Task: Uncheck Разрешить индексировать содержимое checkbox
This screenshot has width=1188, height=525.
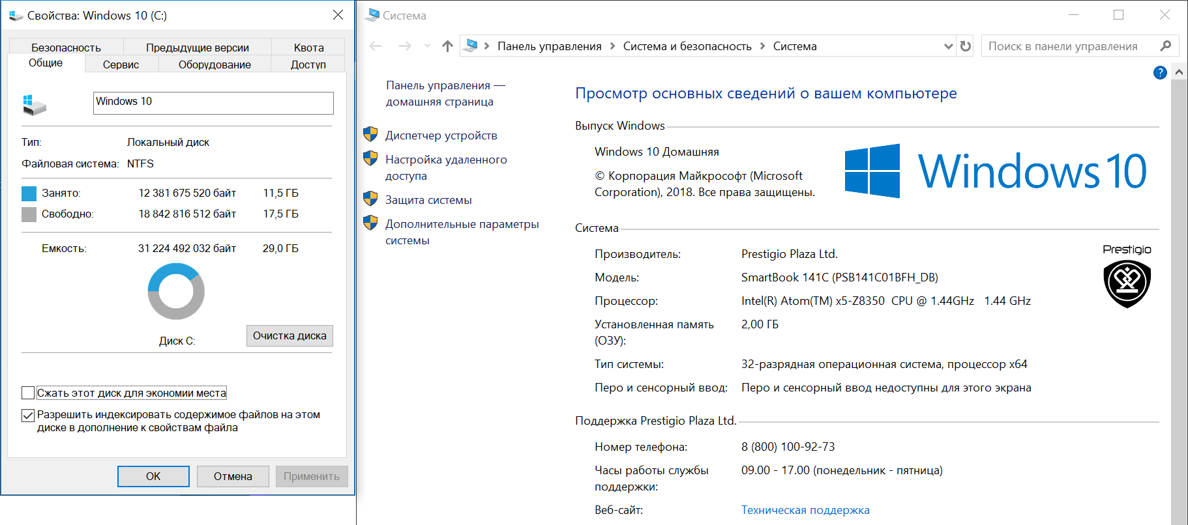Action: (28, 415)
